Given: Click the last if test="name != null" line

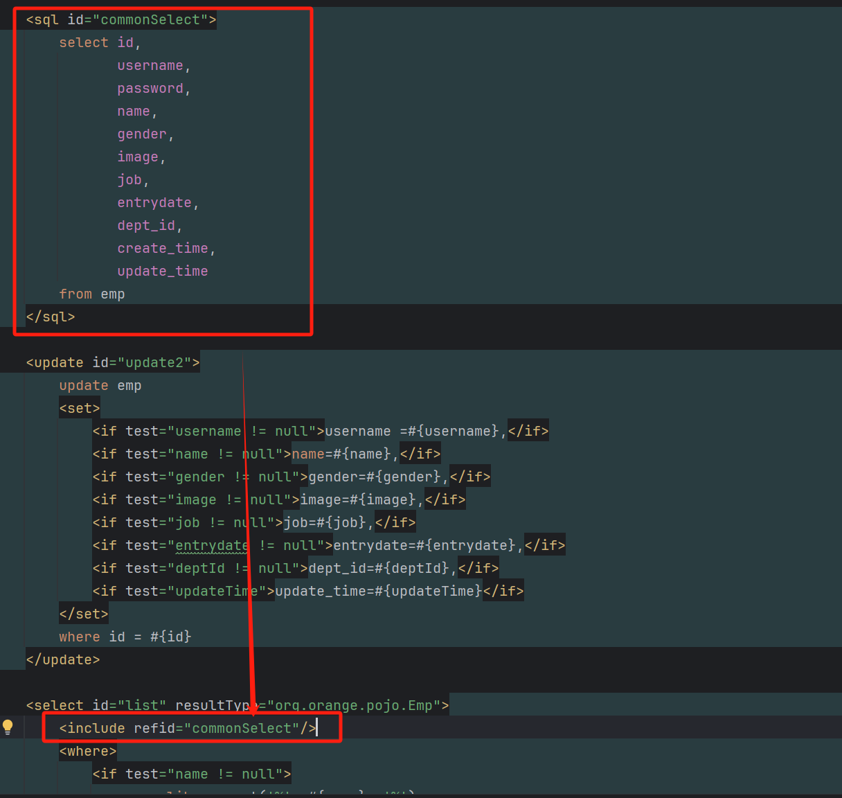Looking at the screenshot, I should click(192, 774).
